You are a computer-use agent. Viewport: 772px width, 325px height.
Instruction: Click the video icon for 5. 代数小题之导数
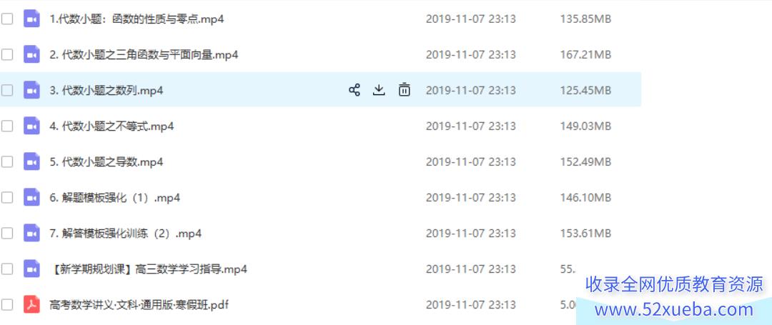[31, 161]
